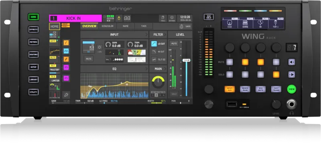Expand the FILTER section chevron
The height and width of the screenshot is (145, 321).
(x=165, y=35)
